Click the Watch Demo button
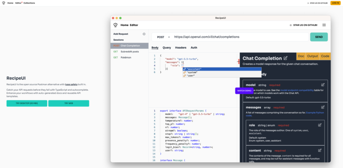The height and width of the screenshot is (168, 343). coord(244,91)
